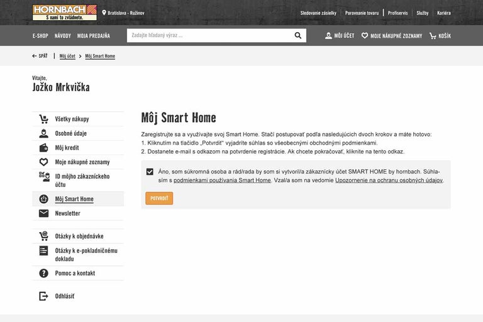Untick the Smart Home consent checkbox
483x322 pixels.
coord(150,172)
